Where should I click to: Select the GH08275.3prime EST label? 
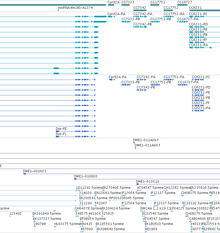coord(195,193)
